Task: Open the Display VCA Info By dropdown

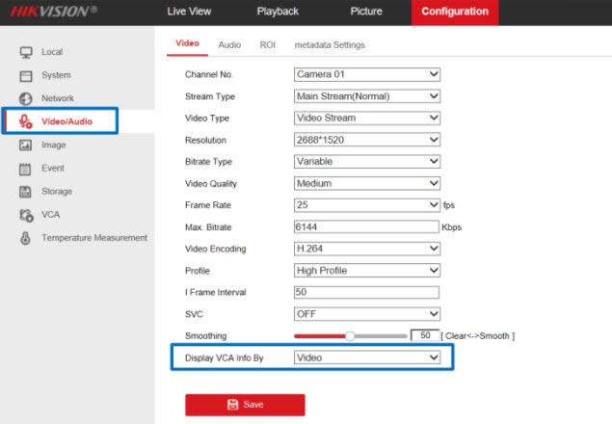Action: [x=366, y=358]
